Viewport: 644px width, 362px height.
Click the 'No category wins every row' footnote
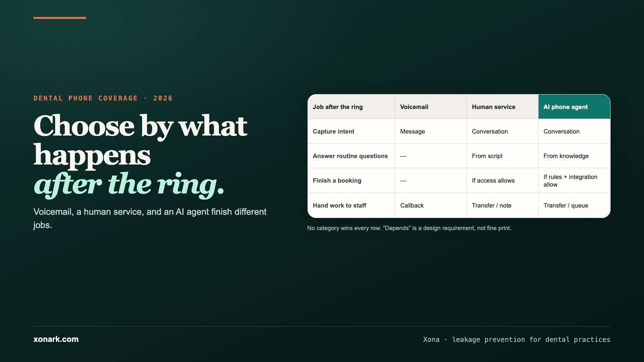[x=409, y=228]
